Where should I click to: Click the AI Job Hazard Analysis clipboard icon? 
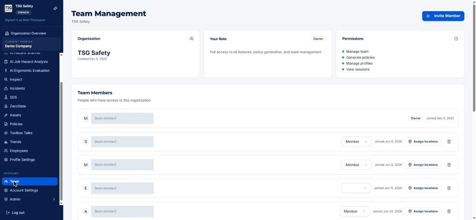(6, 62)
